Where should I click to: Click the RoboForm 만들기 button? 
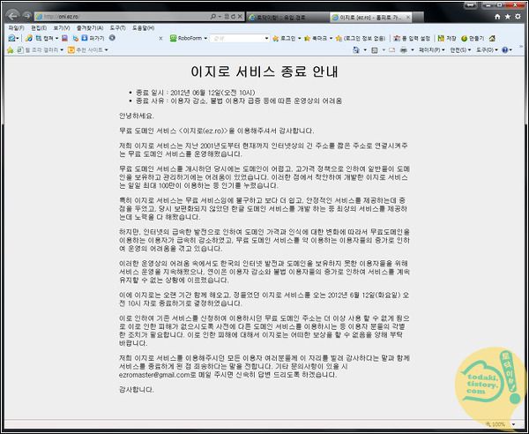coord(473,39)
